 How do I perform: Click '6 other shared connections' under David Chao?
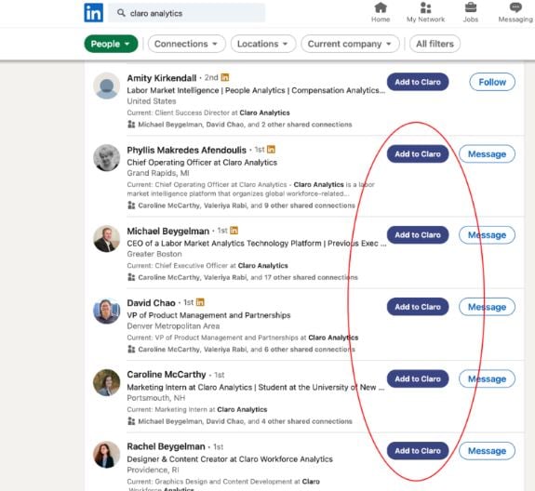click(310, 350)
